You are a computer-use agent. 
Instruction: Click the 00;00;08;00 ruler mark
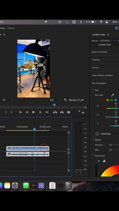(22, 127)
